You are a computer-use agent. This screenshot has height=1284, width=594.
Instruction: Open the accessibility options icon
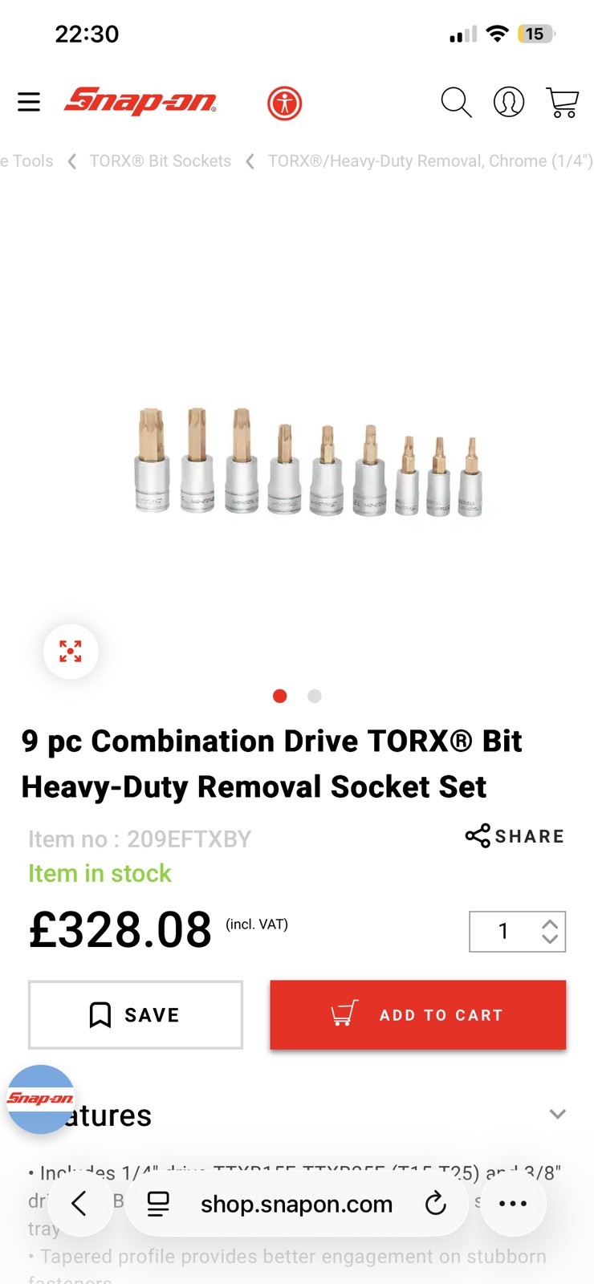(x=284, y=104)
